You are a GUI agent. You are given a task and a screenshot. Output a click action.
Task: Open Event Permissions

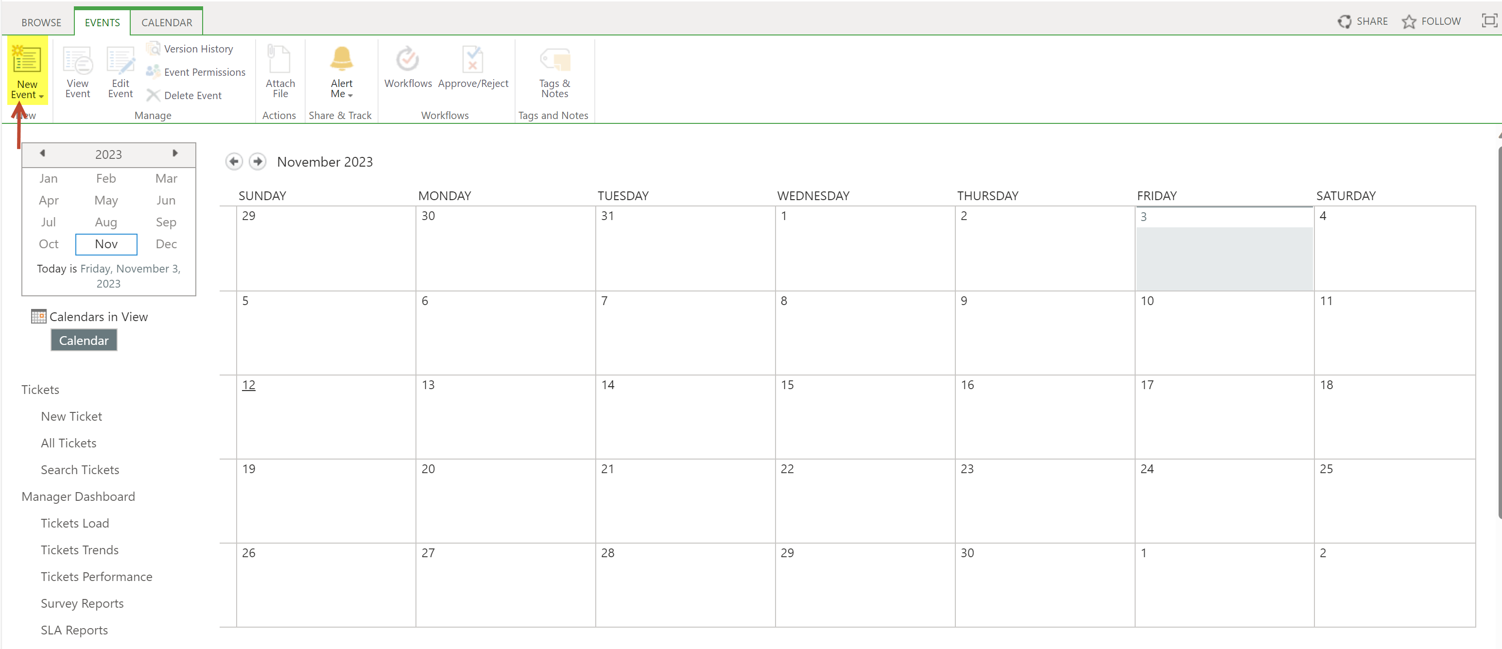204,72
